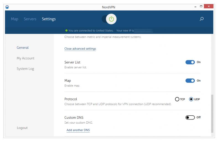Enable the Custom DNS toggle

point(190,118)
